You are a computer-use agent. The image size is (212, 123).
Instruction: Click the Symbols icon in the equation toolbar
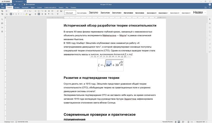coord(92,57)
